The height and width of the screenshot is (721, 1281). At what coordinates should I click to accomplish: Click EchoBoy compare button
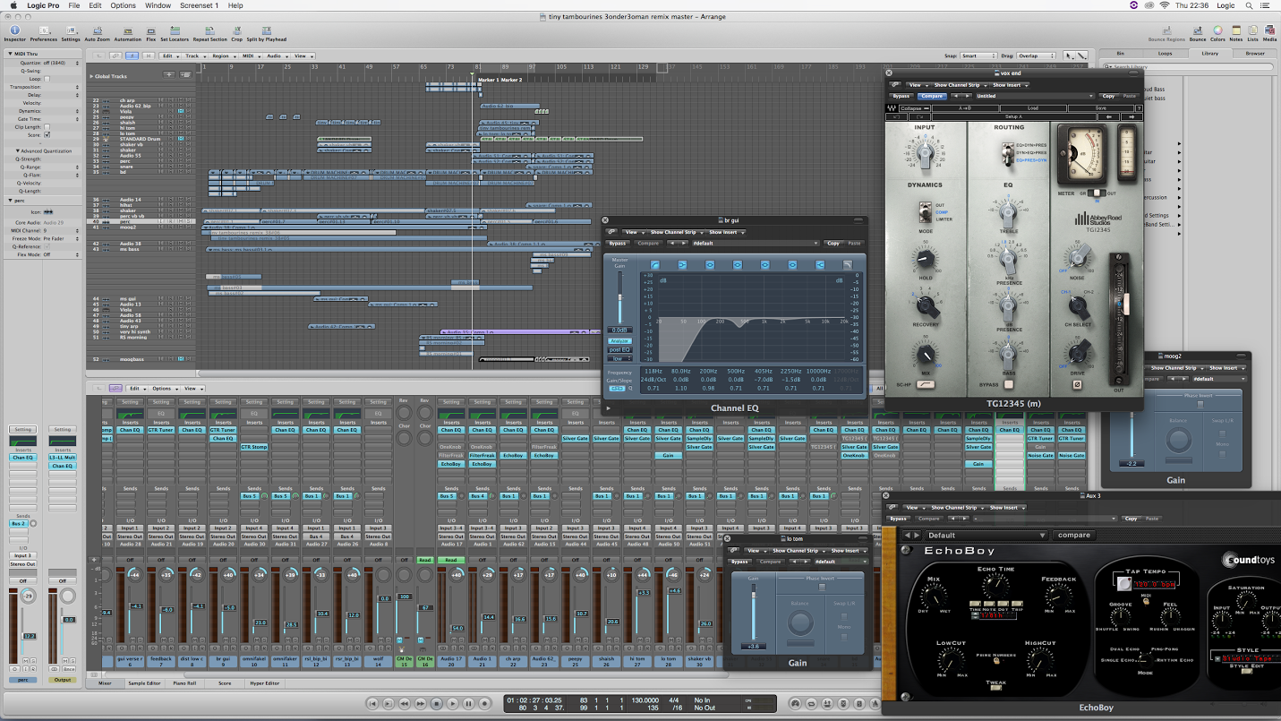point(1074,535)
